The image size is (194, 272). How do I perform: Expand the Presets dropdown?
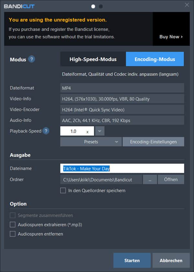tap(91, 142)
